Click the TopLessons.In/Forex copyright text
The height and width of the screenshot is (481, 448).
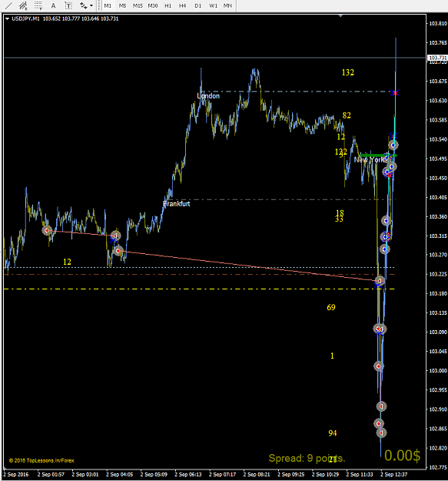(41, 460)
